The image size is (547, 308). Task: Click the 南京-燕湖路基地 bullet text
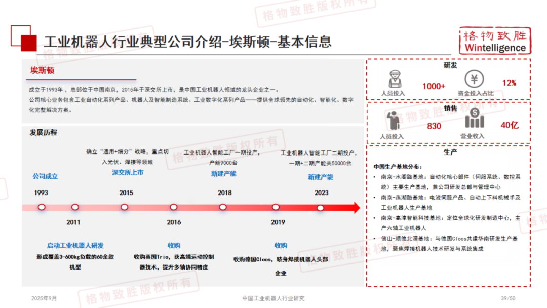coord(451,203)
